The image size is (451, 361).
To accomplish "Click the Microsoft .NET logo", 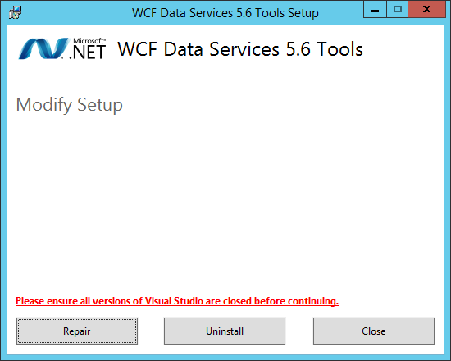I will [62, 48].
